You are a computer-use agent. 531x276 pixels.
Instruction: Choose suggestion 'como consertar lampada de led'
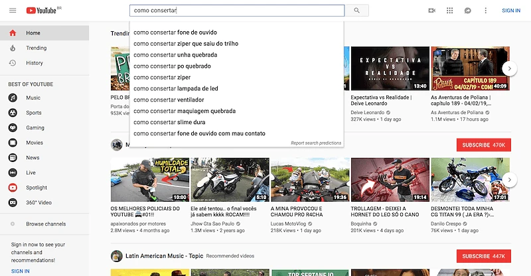click(x=236, y=88)
